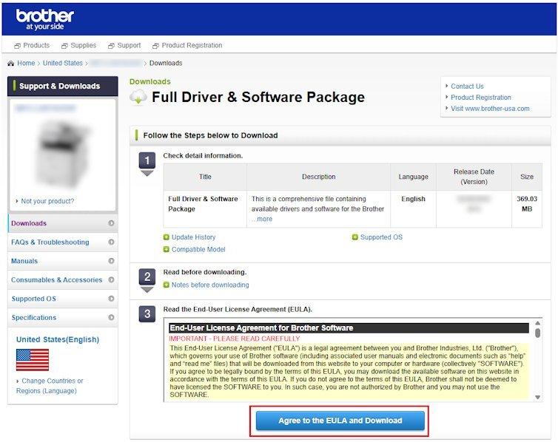Open Product Registration in the right links box
The width and height of the screenshot is (558, 442).
coord(481,98)
